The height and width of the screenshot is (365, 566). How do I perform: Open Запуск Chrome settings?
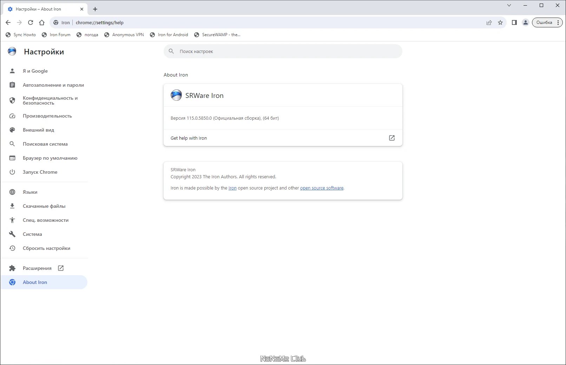pos(44,172)
